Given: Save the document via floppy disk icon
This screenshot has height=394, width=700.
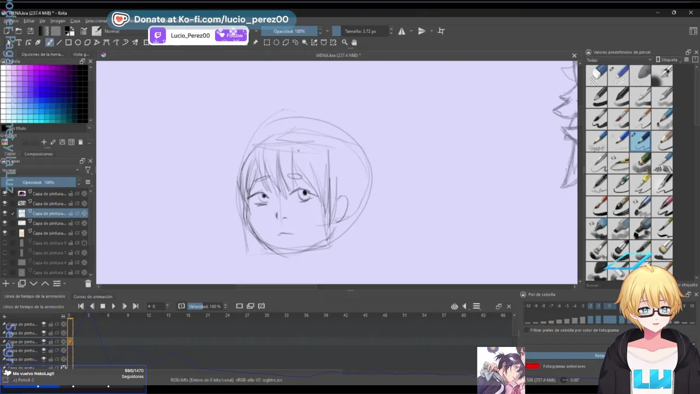Looking at the screenshot, I should tap(31, 31).
